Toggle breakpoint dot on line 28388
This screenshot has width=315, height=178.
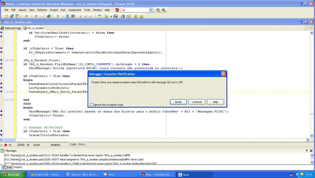[1, 92]
